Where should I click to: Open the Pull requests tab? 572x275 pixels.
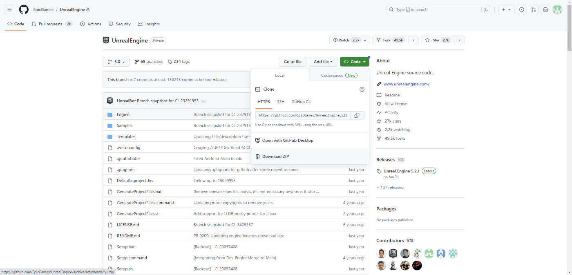(51, 24)
